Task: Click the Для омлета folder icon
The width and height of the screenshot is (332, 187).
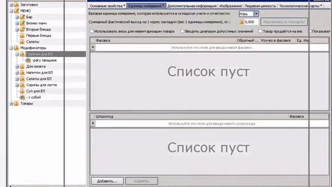Action: pyautogui.click(x=22, y=66)
